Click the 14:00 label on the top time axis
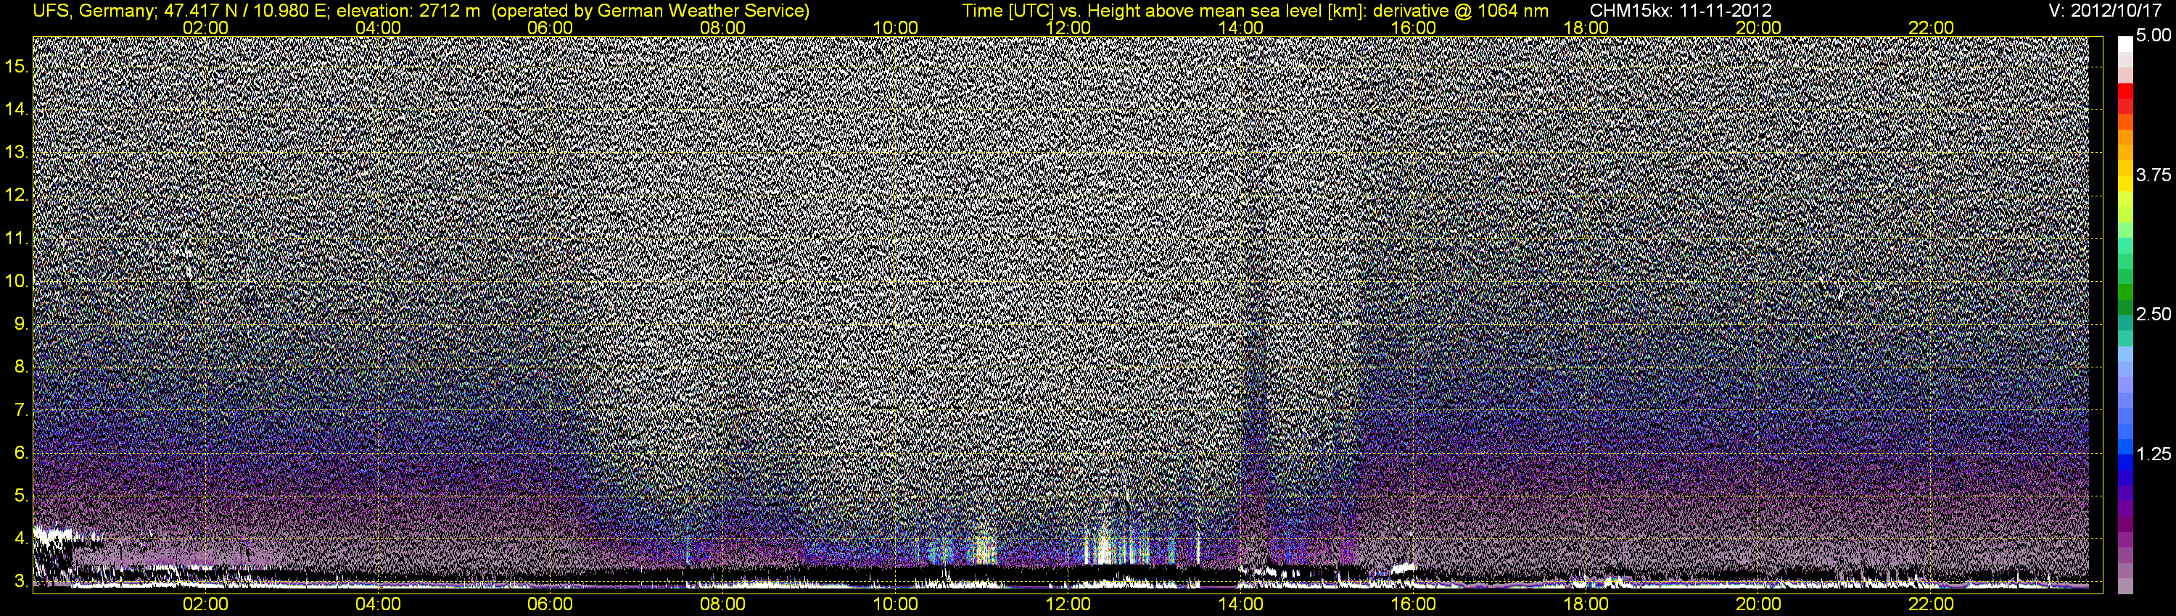This screenshot has height=616, width=2176. click(1241, 28)
